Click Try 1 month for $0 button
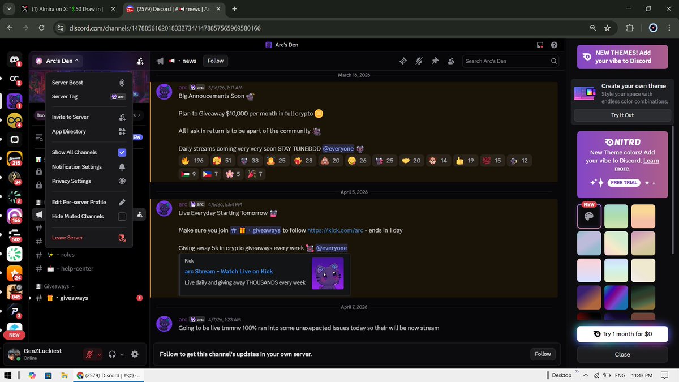The image size is (679, 382). coord(622,334)
